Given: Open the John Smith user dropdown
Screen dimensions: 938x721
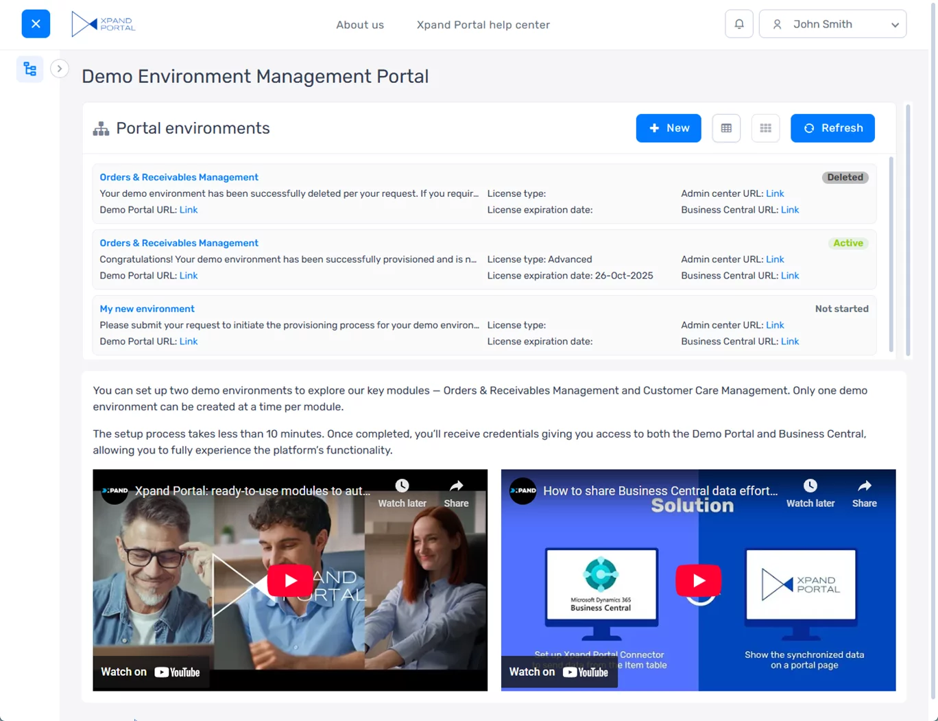Looking at the screenshot, I should [x=832, y=24].
